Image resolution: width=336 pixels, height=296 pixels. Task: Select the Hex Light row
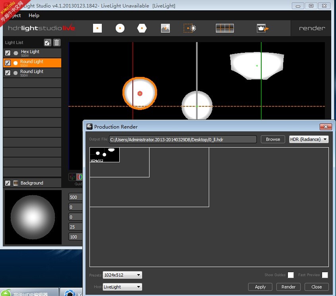(32, 53)
